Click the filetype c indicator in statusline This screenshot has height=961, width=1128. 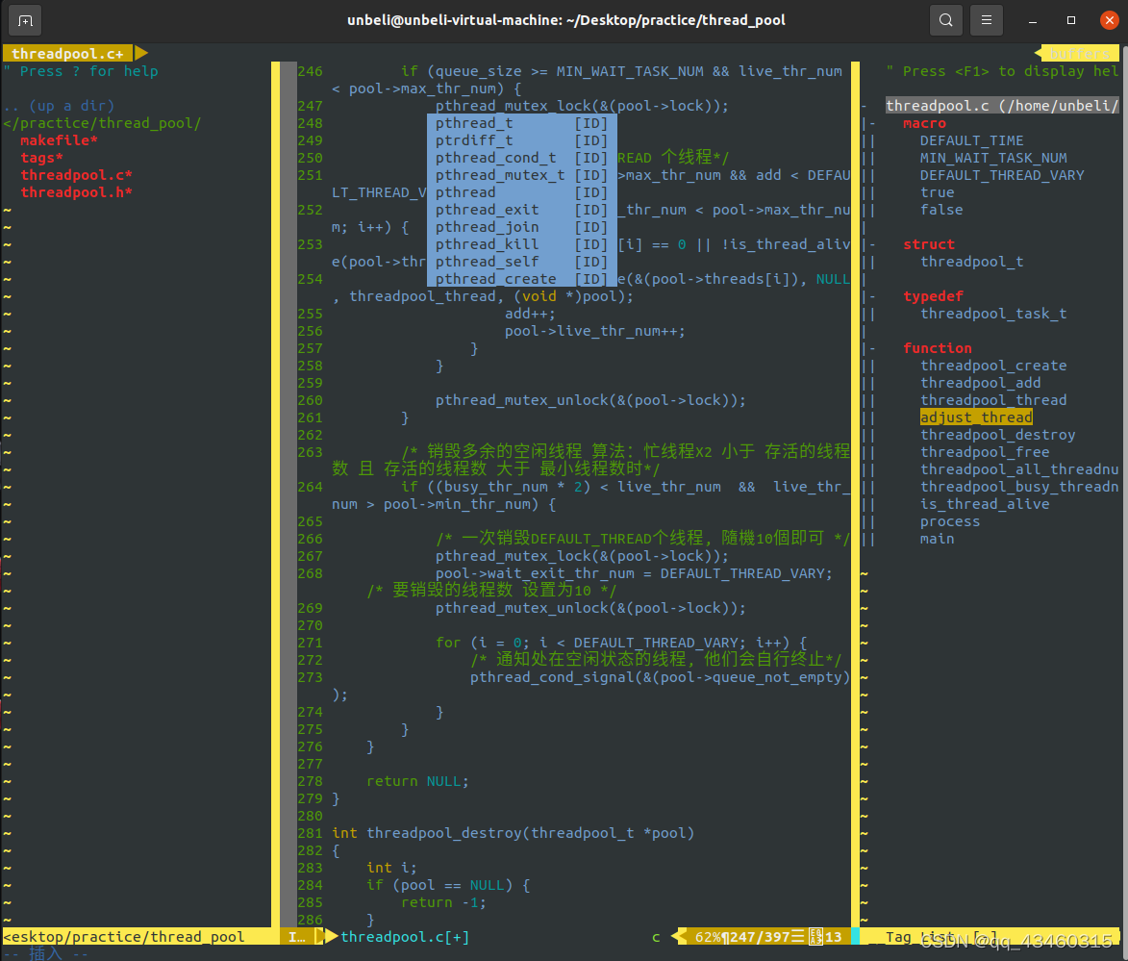tap(656, 937)
